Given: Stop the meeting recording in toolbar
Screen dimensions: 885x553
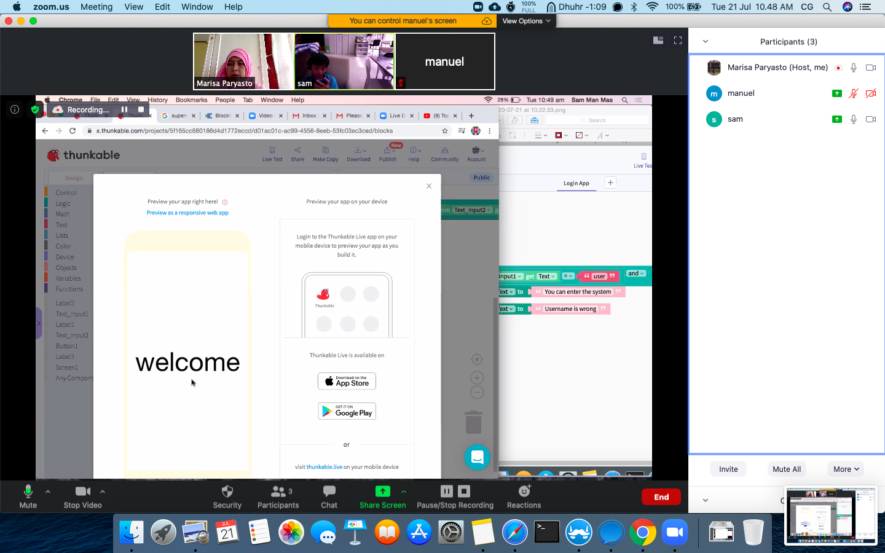Looking at the screenshot, I should coord(464,491).
